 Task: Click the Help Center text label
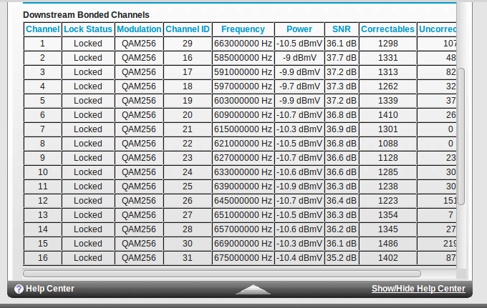coord(49,289)
